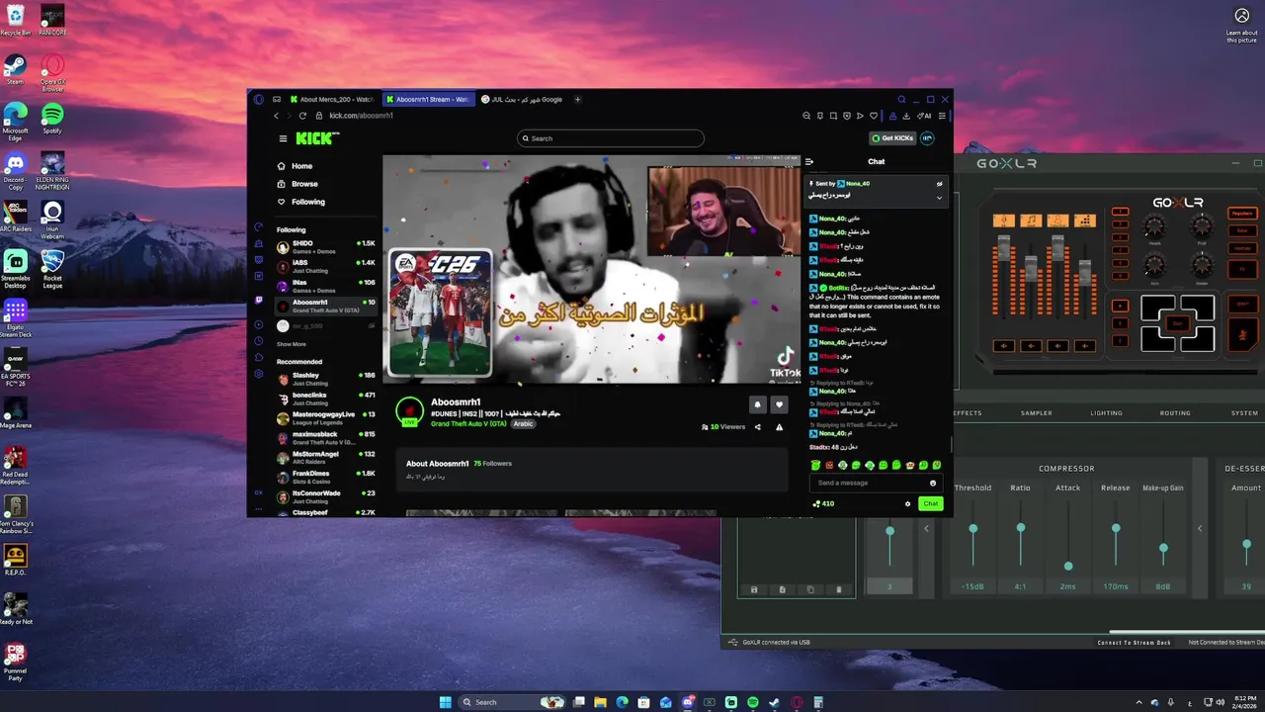
Task: Go back in browser history
Action: pyautogui.click(x=277, y=116)
